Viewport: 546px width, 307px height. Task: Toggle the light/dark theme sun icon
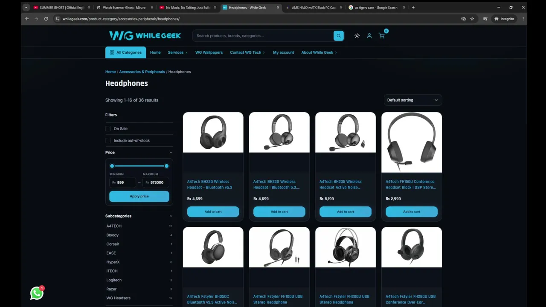[357, 36]
